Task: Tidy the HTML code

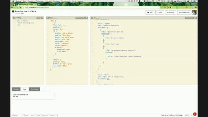Action: [38, 18]
